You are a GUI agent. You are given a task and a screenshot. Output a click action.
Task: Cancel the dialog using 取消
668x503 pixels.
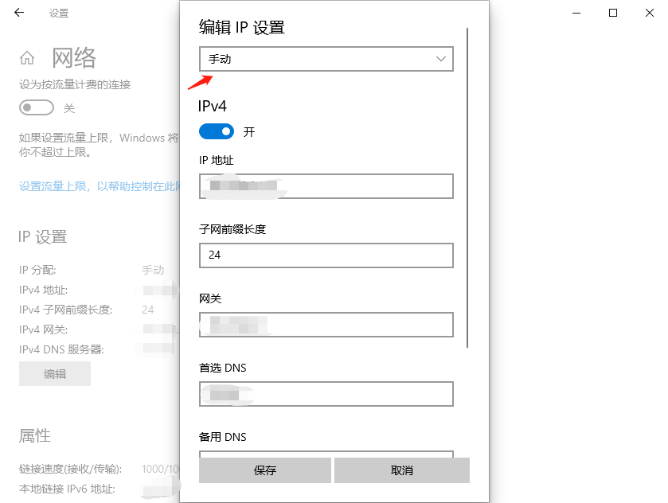[x=402, y=470]
